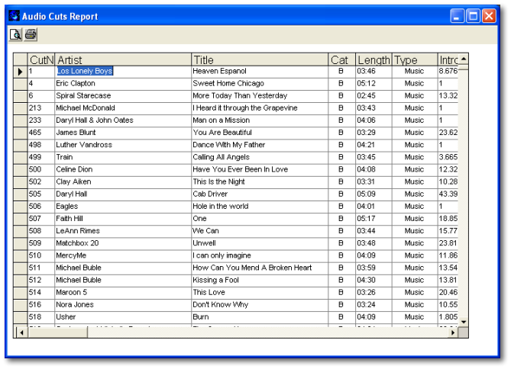
Task: Select the Faith Hill artist cell
Action: [x=123, y=219]
